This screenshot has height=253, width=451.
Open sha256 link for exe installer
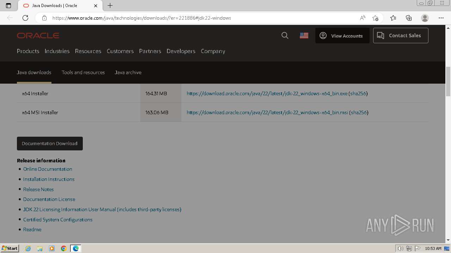click(x=358, y=93)
